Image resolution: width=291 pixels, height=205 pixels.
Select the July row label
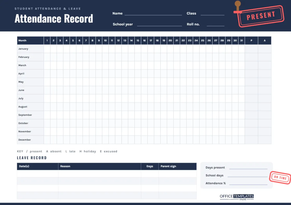tap(30, 98)
